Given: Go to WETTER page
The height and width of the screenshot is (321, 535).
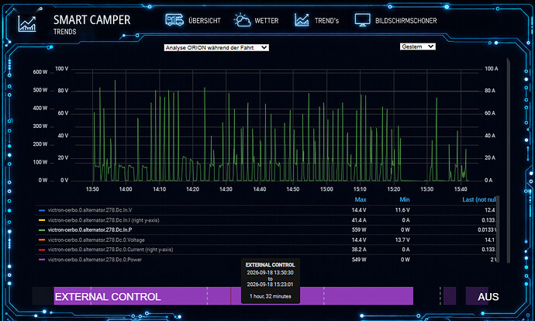Looking at the screenshot, I should coord(267,21).
